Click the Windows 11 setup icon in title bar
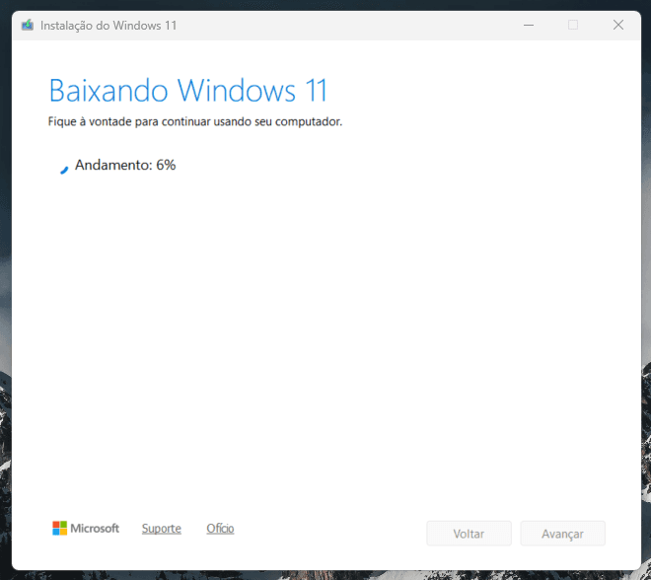The height and width of the screenshot is (580, 651). tap(28, 26)
